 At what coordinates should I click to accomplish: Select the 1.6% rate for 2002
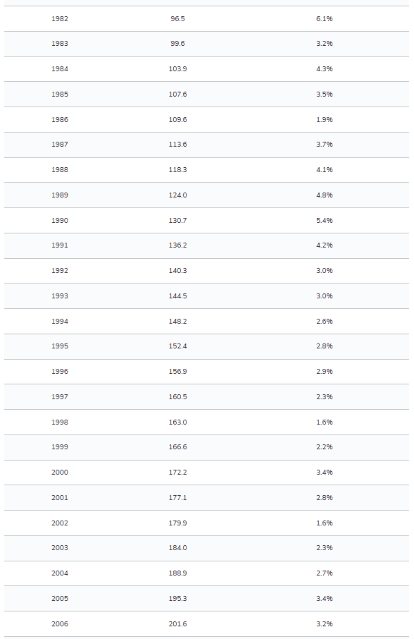(324, 523)
